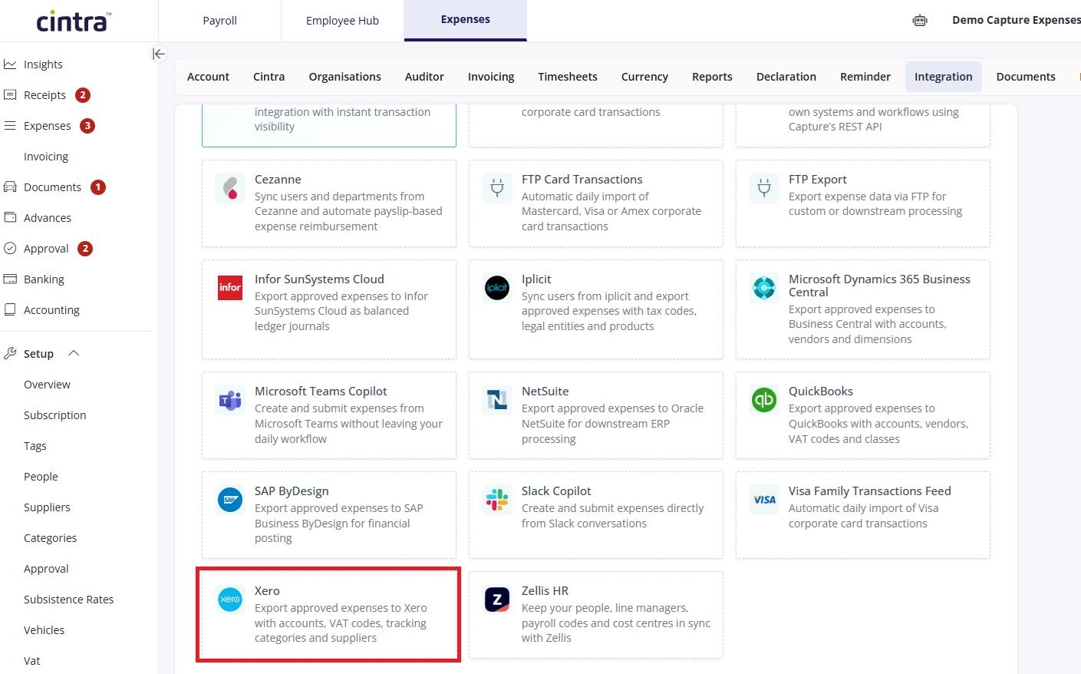Open the Reports tab
Screen dimensions: 1081x674
pos(712,77)
